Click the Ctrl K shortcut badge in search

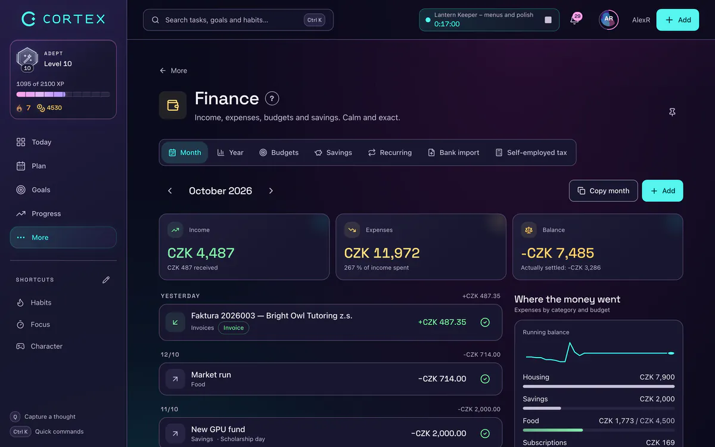coord(315,20)
